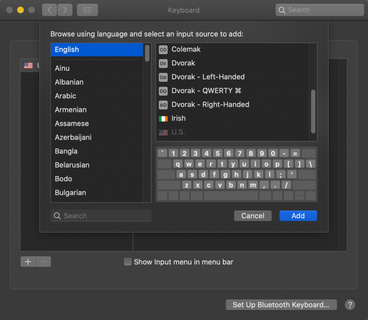This screenshot has width=368, height=320.
Task: Open the Show All preferences grid icon
Action: 87,10
